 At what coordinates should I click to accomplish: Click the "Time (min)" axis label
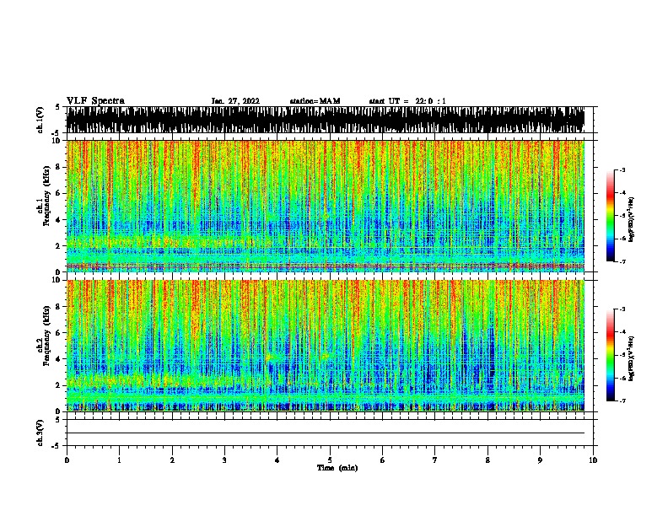click(337, 468)
